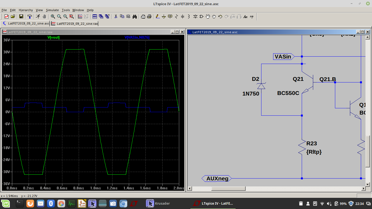Viewport: 372px width, 209px height.
Task: Select the SPICE directive .op tool
Action: (252, 17)
